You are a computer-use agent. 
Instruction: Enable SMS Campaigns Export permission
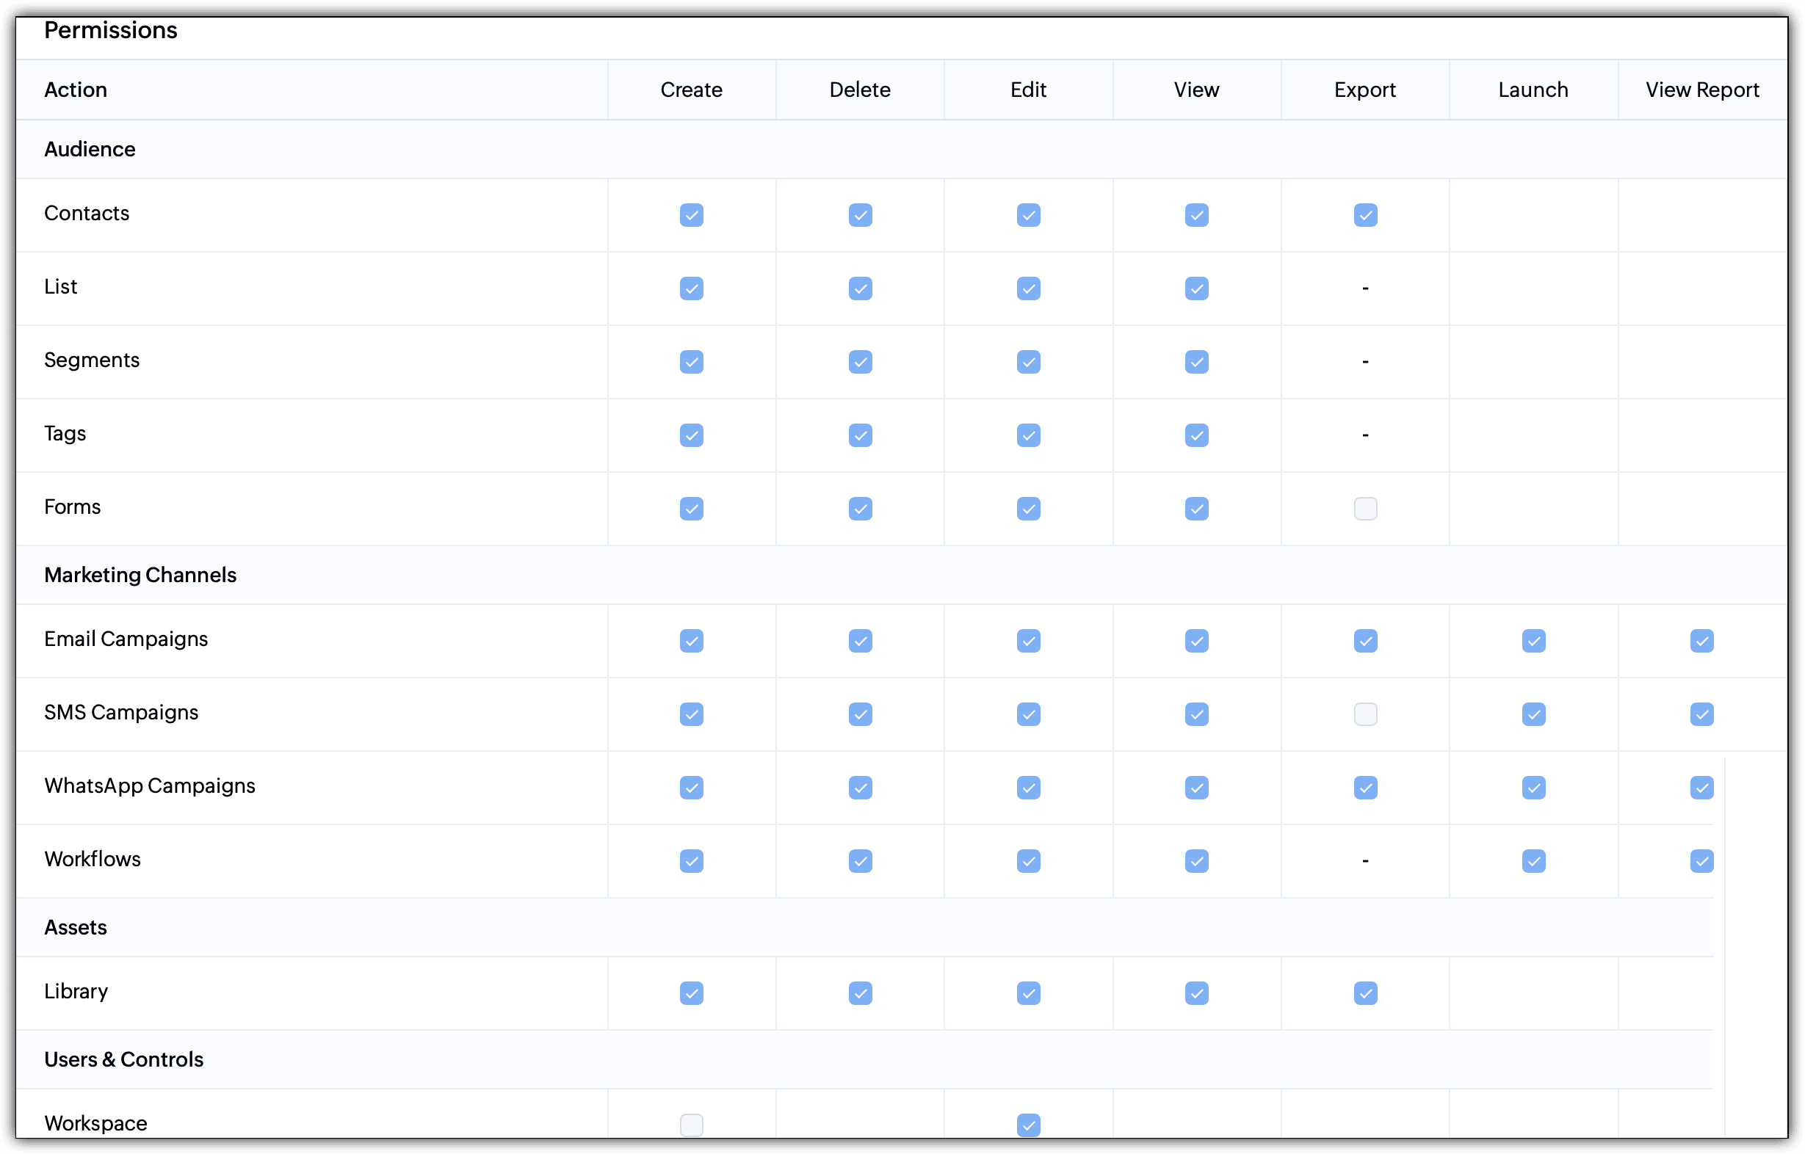1365,714
